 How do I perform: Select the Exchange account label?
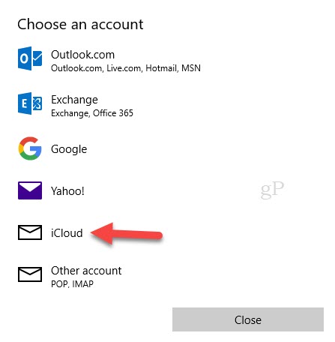coord(74,100)
